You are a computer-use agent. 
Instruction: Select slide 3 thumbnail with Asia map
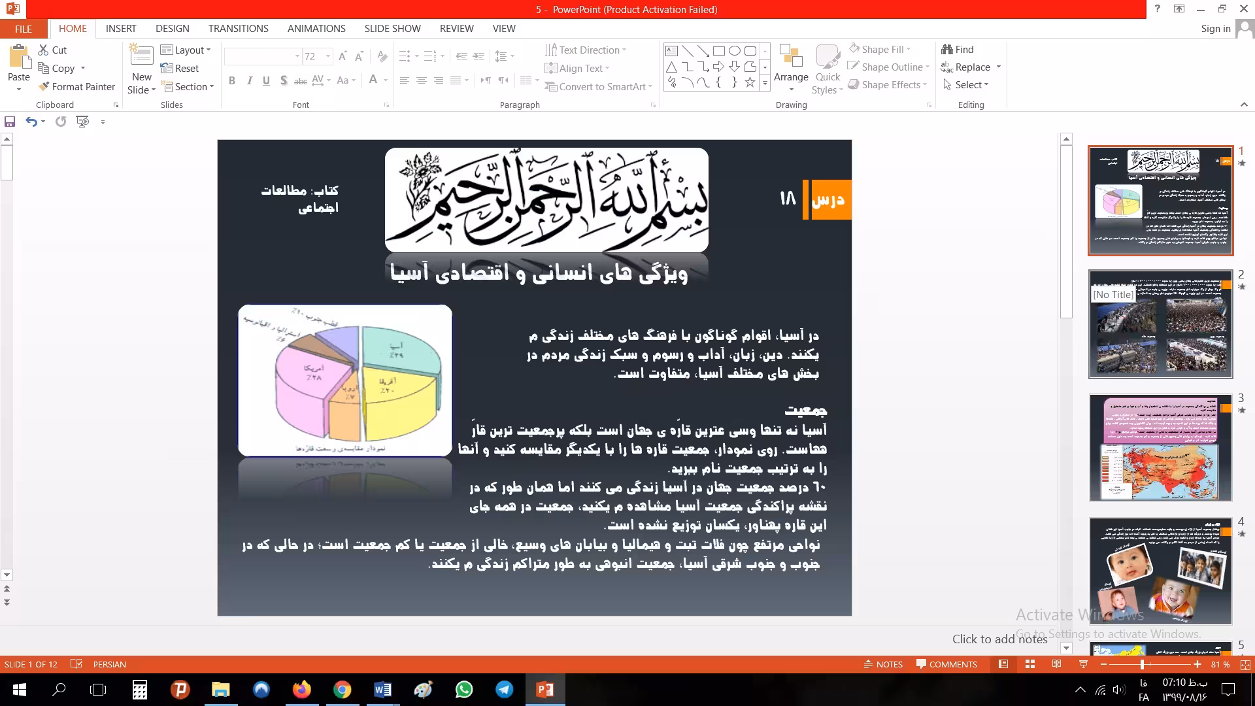[1160, 448]
